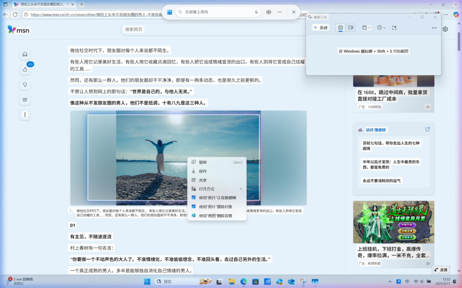The image size is (462, 288).
Task: Switch to the 微信上从来不发朋友圈的男人 tab
Action: point(41,4)
